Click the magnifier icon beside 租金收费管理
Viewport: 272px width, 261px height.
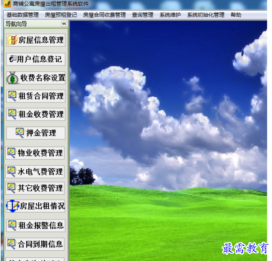[x=12, y=114]
